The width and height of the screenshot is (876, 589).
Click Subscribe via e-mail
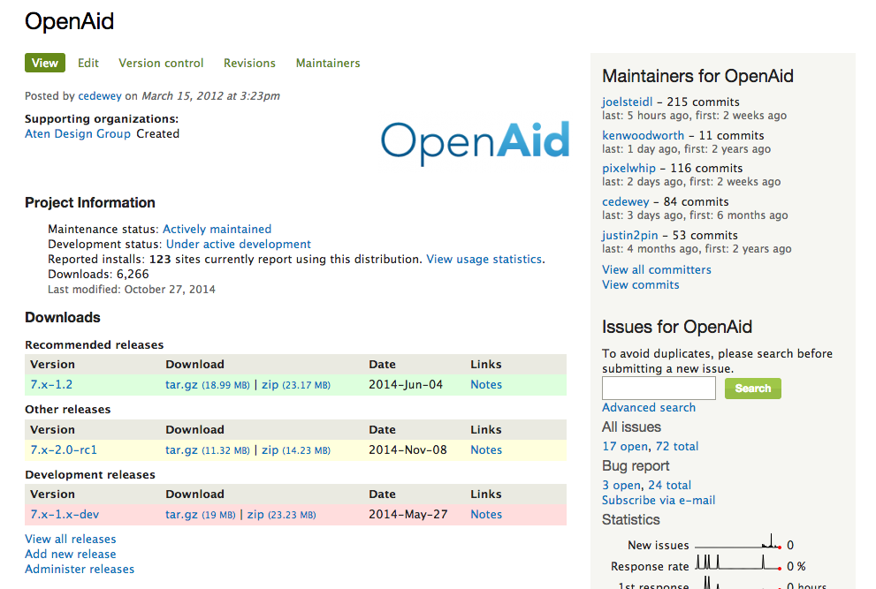[659, 501]
